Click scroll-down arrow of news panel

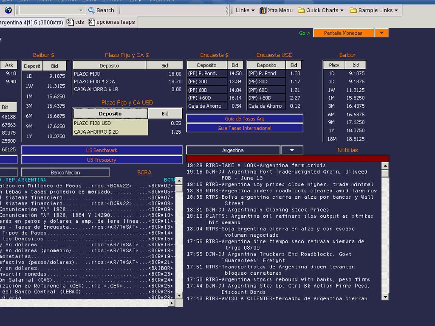[x=385, y=297]
